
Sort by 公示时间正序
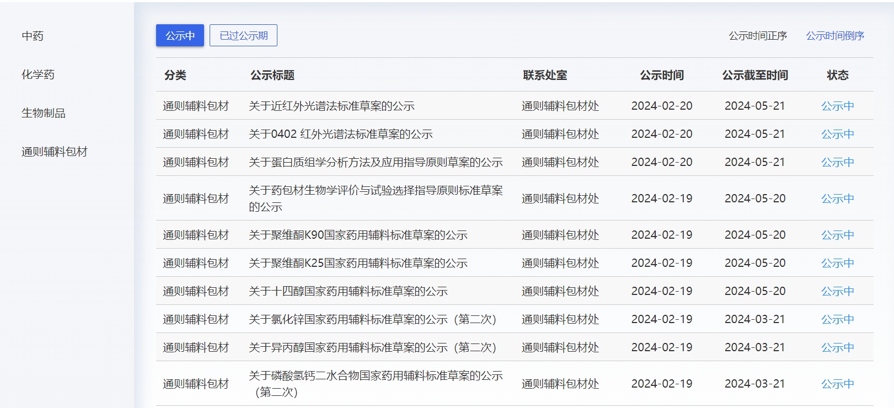[757, 36]
